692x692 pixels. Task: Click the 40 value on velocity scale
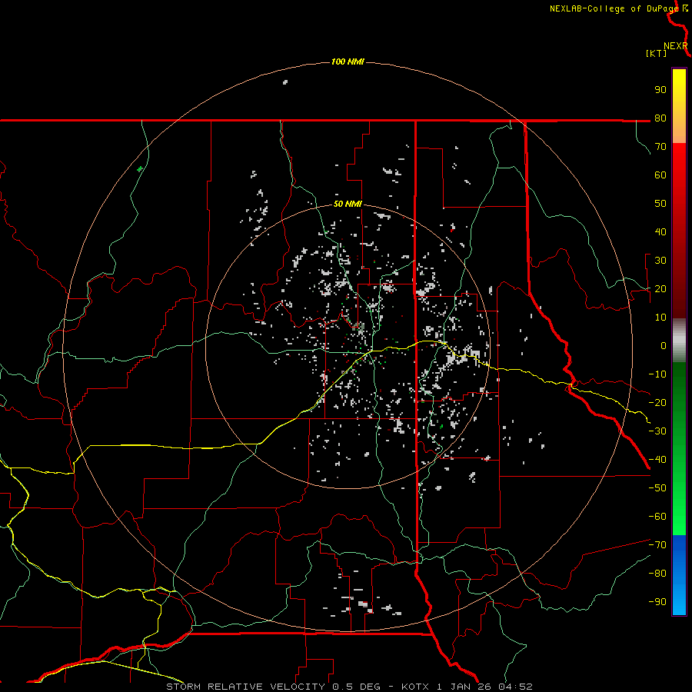[660, 232]
